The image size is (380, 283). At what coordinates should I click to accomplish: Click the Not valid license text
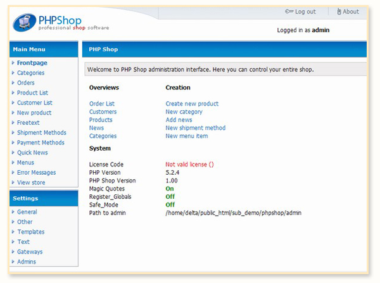click(189, 165)
